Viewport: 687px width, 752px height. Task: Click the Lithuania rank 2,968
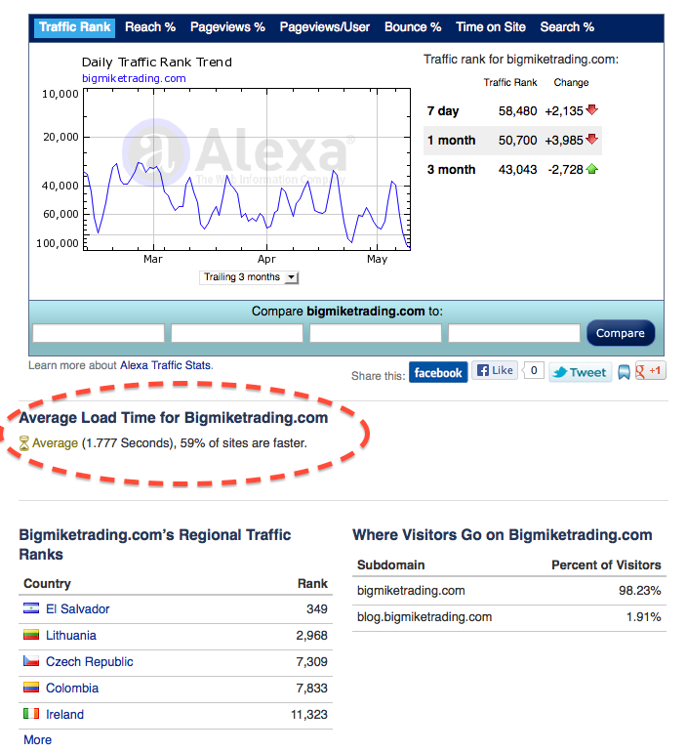(x=312, y=636)
